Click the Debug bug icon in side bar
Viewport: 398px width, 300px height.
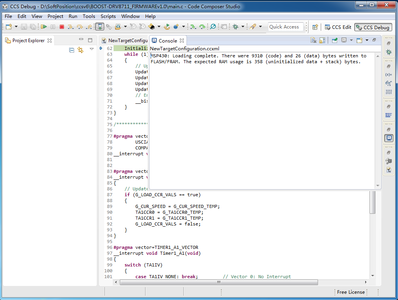(388, 52)
